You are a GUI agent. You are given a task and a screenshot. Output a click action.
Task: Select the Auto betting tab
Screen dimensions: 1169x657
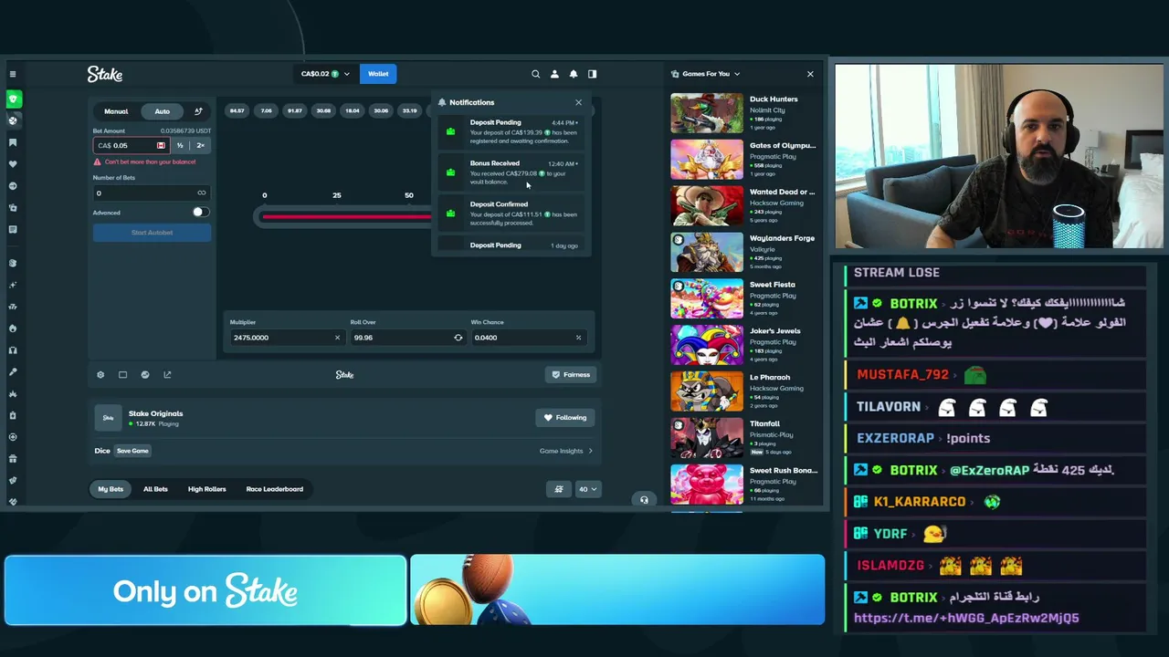point(162,111)
